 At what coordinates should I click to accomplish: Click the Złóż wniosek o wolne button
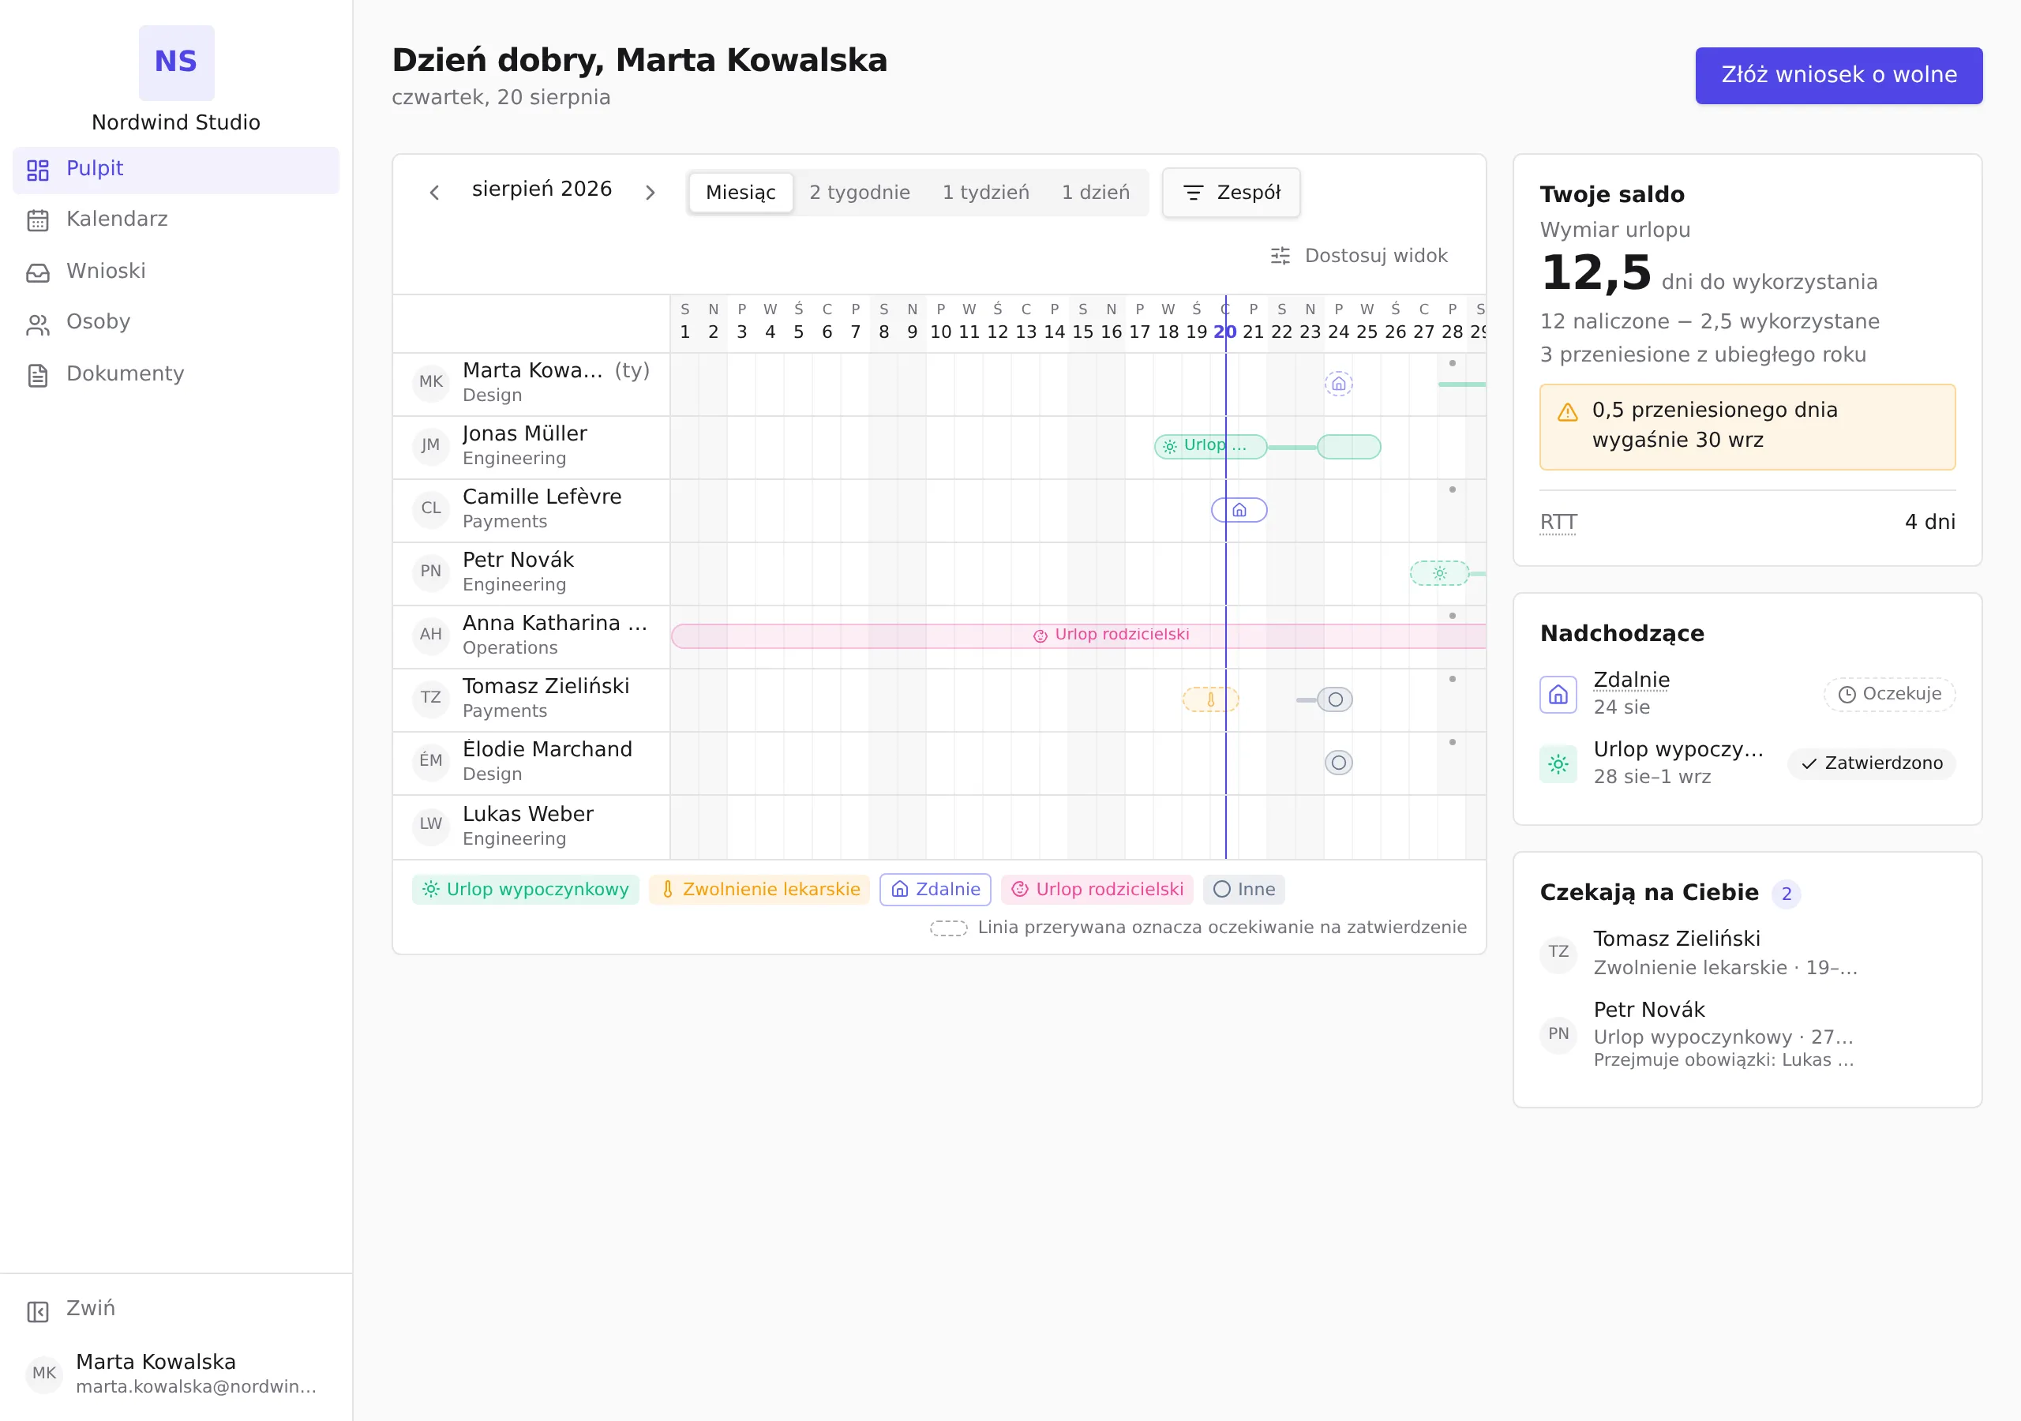1839,76
